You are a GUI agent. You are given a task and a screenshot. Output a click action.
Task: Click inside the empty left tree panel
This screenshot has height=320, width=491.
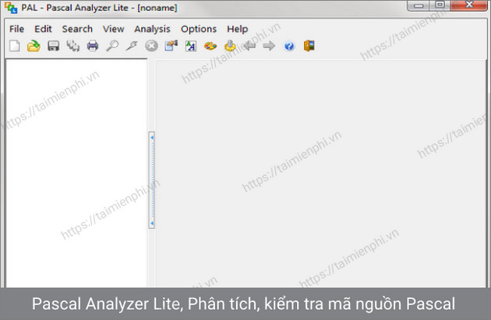(76, 173)
